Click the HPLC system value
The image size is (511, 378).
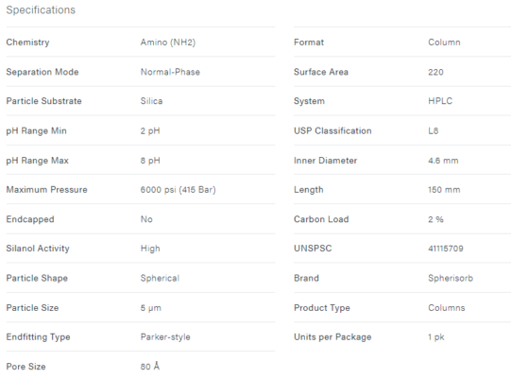pyautogui.click(x=440, y=101)
